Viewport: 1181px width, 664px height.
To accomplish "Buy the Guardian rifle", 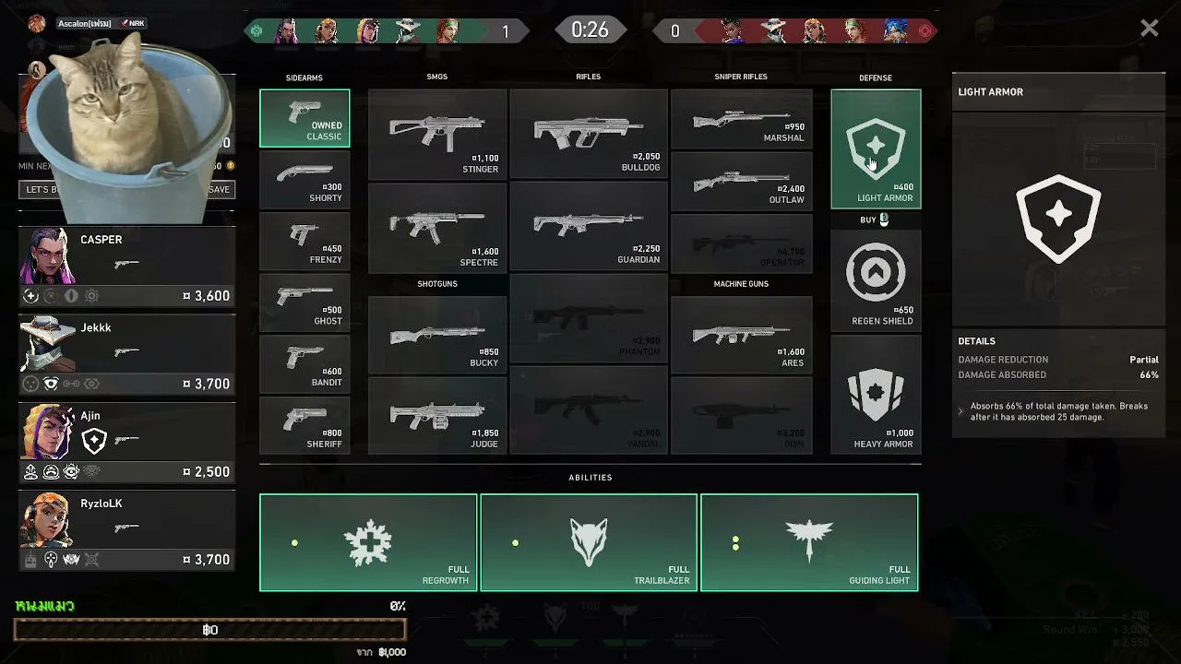I will coord(589,227).
